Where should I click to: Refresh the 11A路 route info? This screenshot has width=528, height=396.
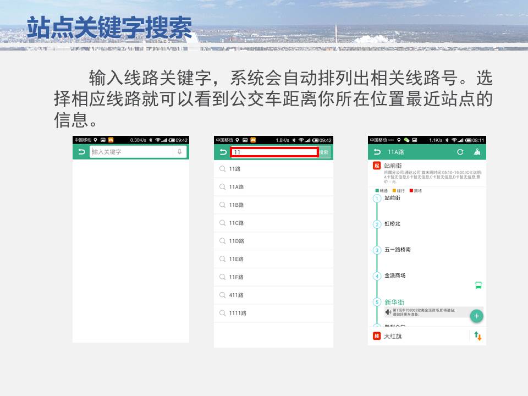(x=460, y=152)
